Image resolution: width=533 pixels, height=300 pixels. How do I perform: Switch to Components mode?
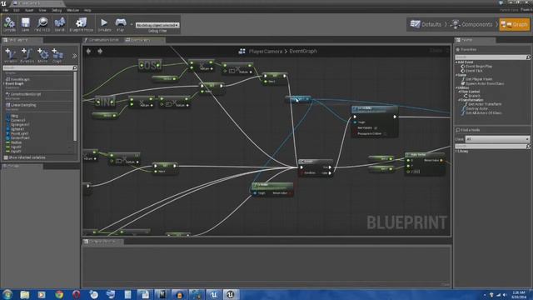point(471,24)
